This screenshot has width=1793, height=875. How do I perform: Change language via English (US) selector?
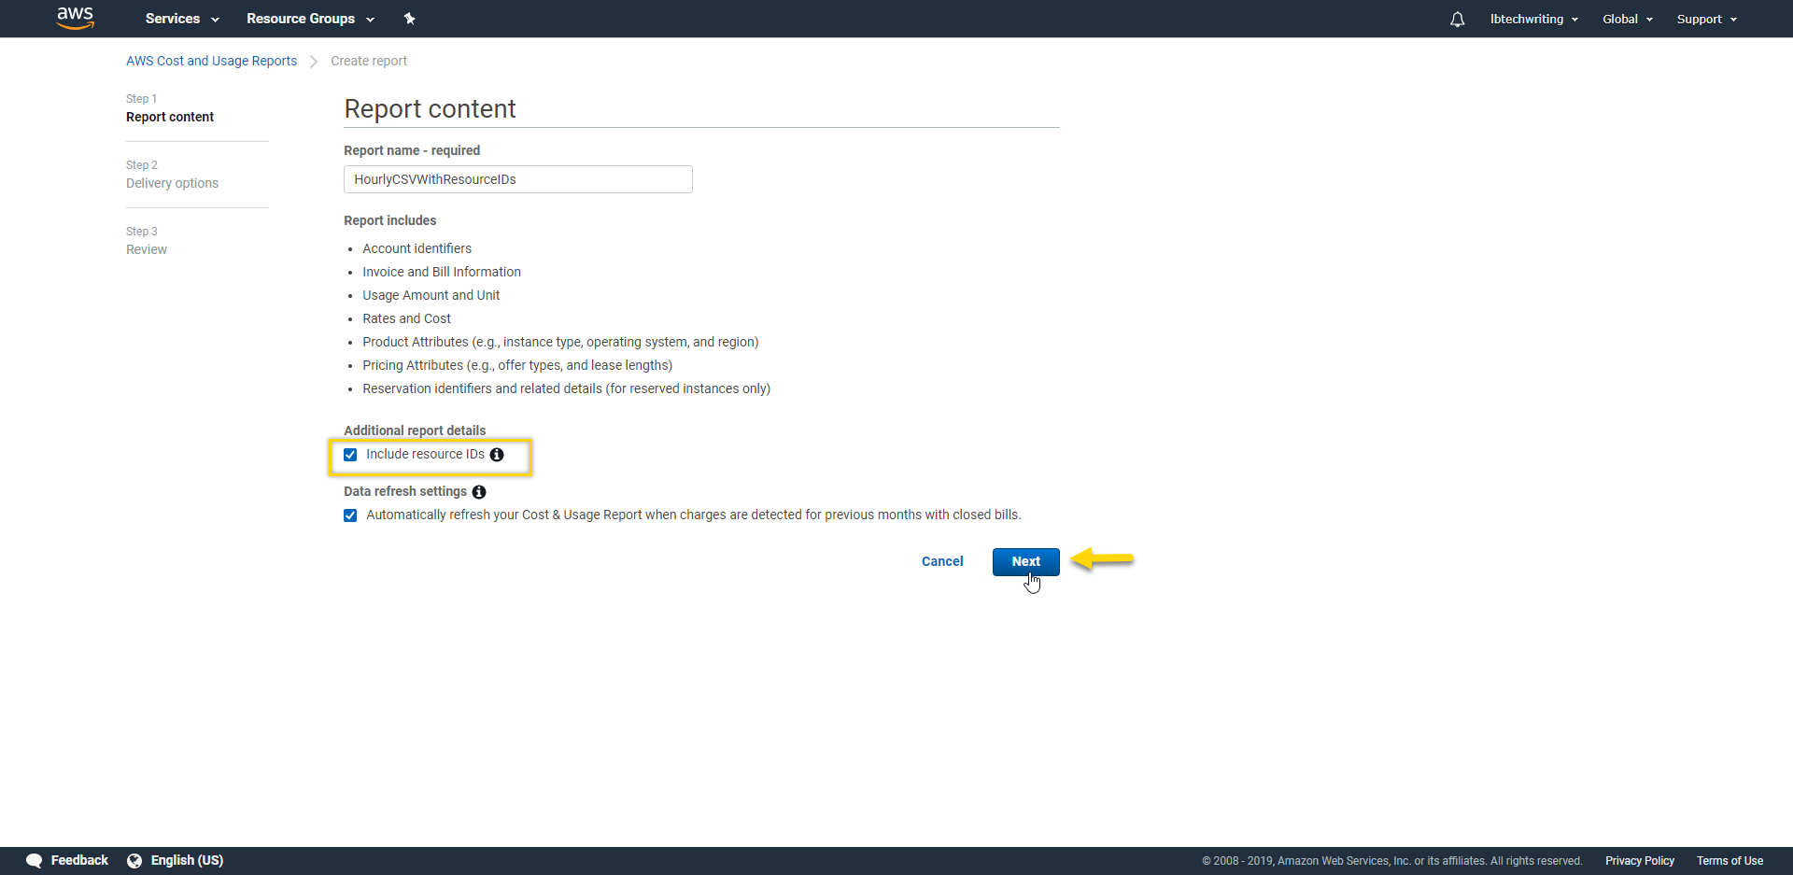(x=176, y=860)
